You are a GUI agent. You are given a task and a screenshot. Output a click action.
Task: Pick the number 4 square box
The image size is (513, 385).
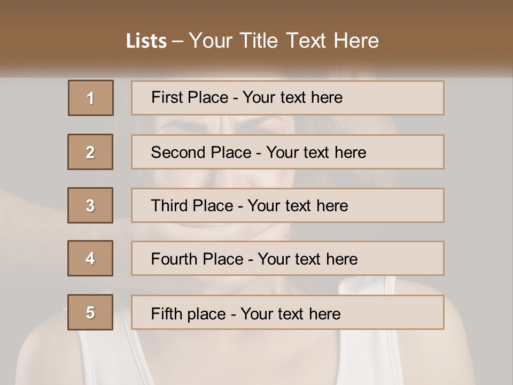click(x=90, y=258)
